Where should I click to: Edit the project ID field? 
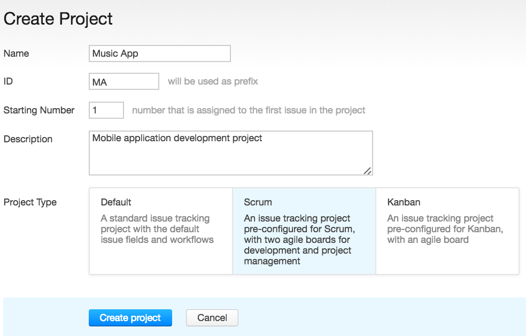click(124, 81)
